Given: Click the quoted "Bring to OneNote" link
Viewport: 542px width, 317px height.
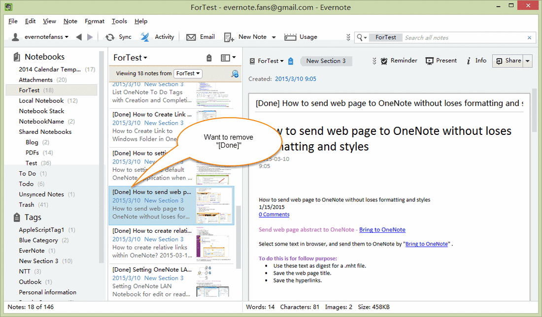Looking at the screenshot, I should coord(427,244).
